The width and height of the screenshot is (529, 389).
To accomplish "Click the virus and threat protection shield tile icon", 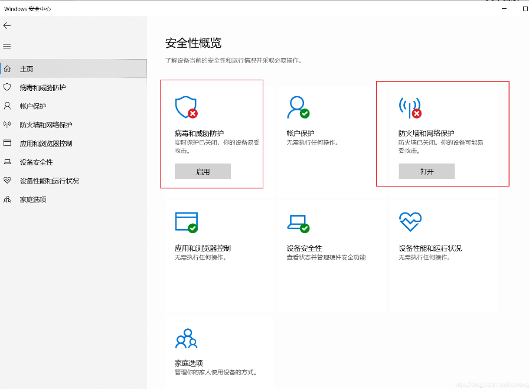I will click(x=185, y=107).
